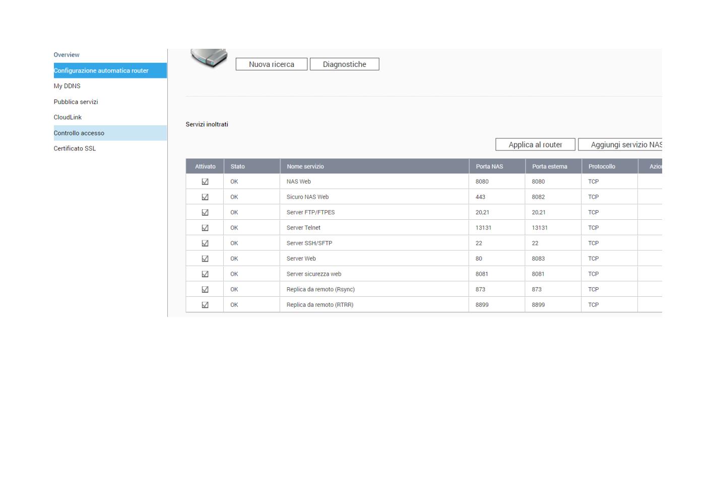Disable the Server SSH/SFTP checkbox
Viewport: 707px width, 499px height.
pyautogui.click(x=205, y=243)
